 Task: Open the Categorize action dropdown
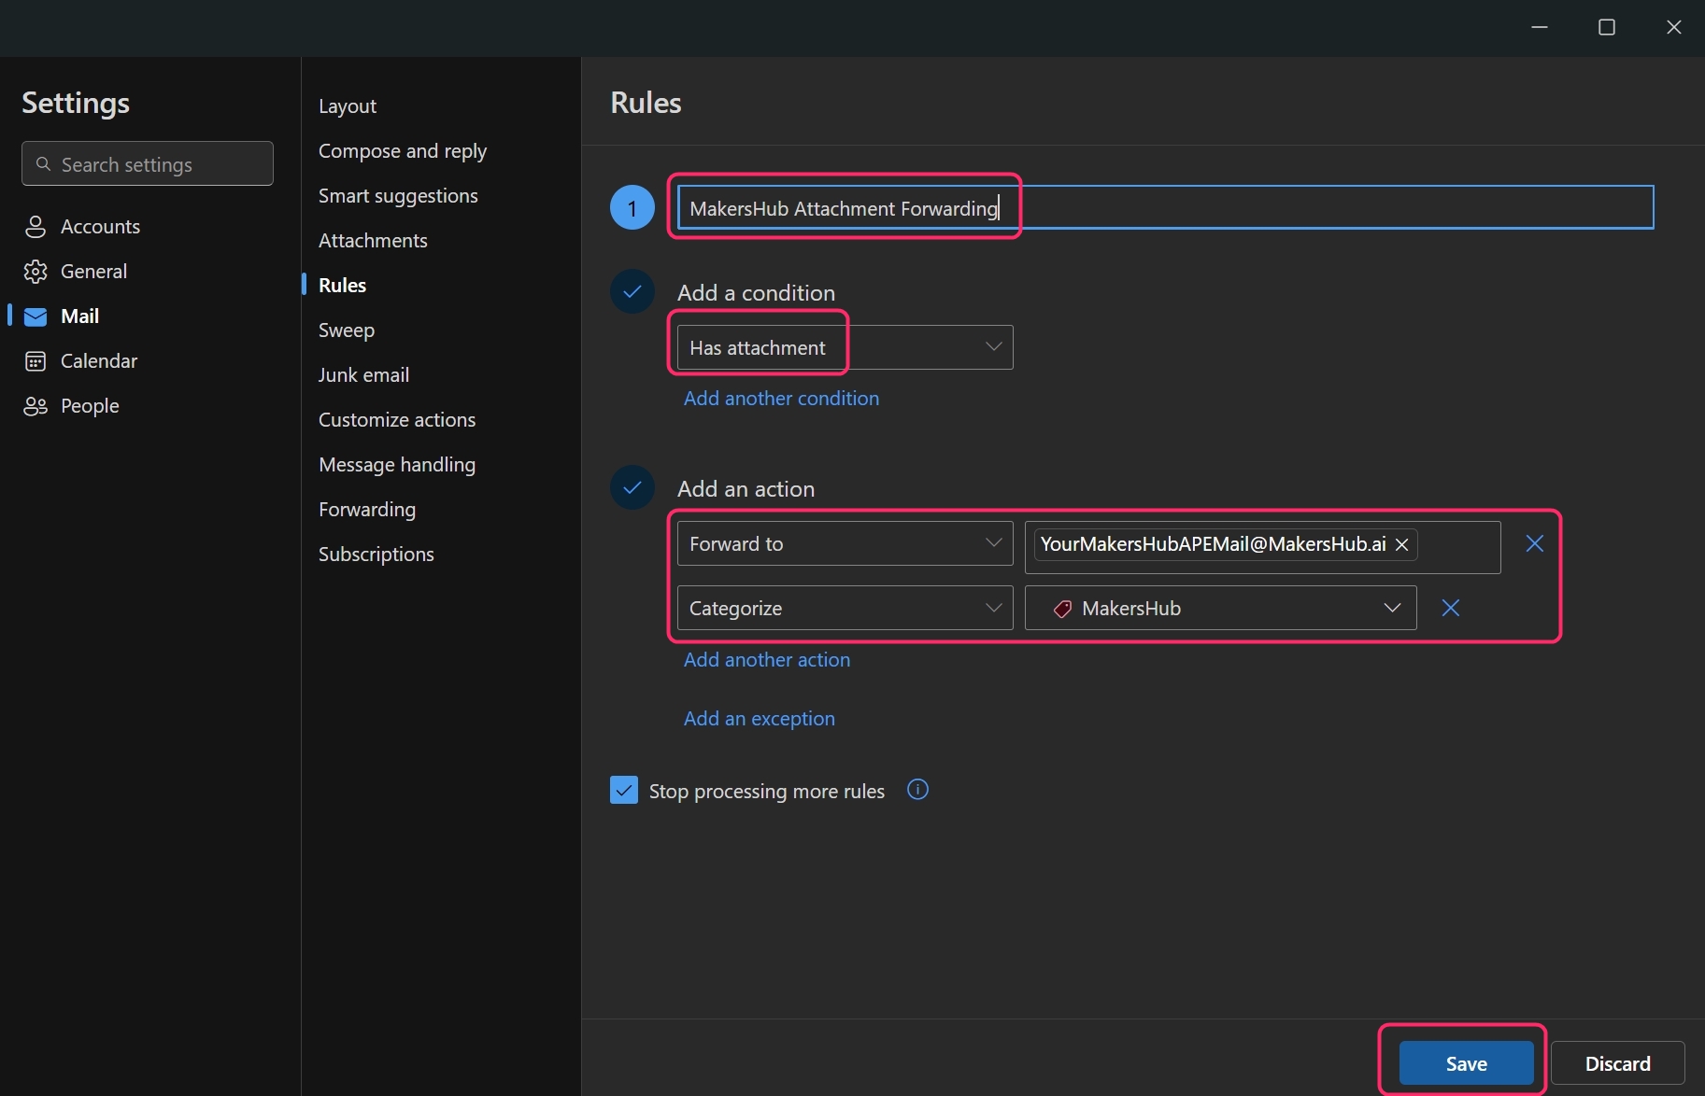[845, 608]
